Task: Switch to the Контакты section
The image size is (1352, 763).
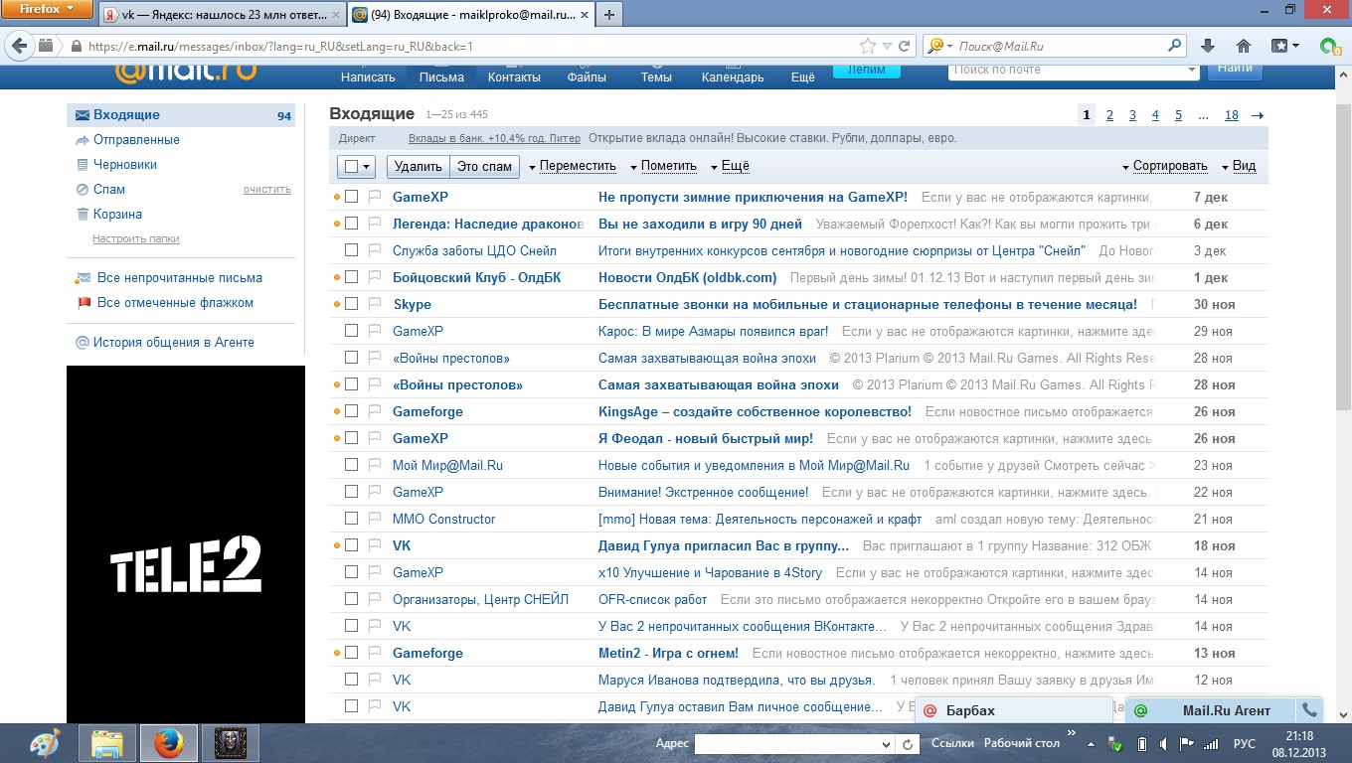Action: pos(514,77)
